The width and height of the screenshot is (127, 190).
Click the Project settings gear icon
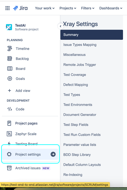pos(9,154)
